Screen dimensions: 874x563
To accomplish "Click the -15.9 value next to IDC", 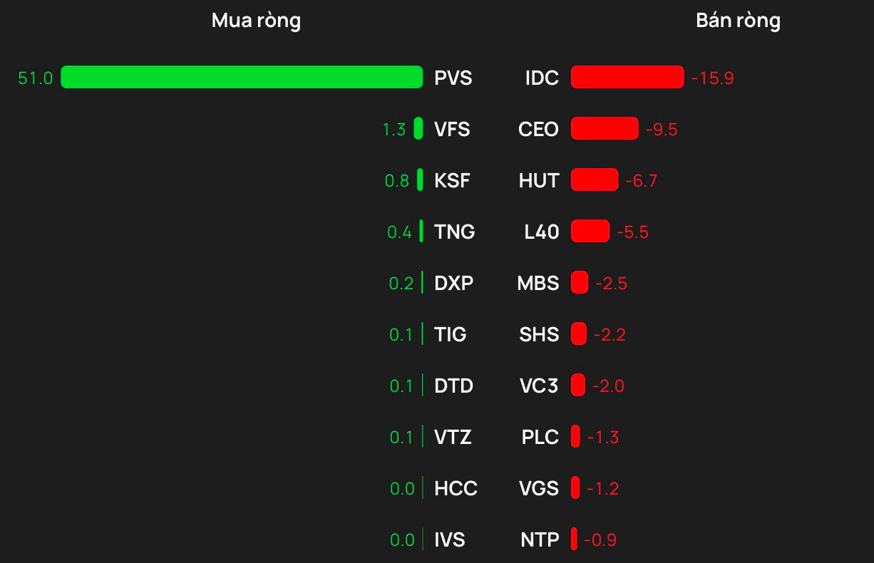I will coord(712,78).
